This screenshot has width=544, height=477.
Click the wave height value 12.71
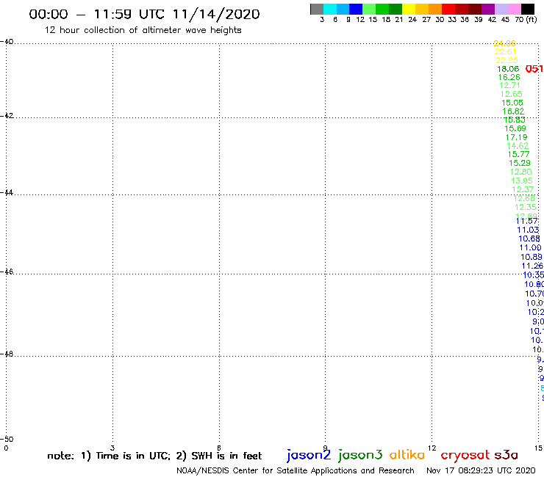tap(509, 85)
